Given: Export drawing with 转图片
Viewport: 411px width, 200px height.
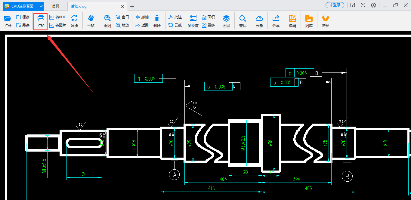Looking at the screenshot, I should 58,25.
